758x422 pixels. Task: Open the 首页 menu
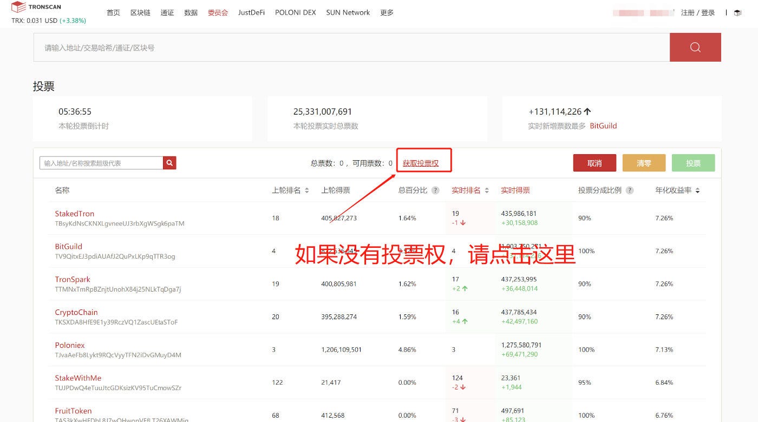113,12
